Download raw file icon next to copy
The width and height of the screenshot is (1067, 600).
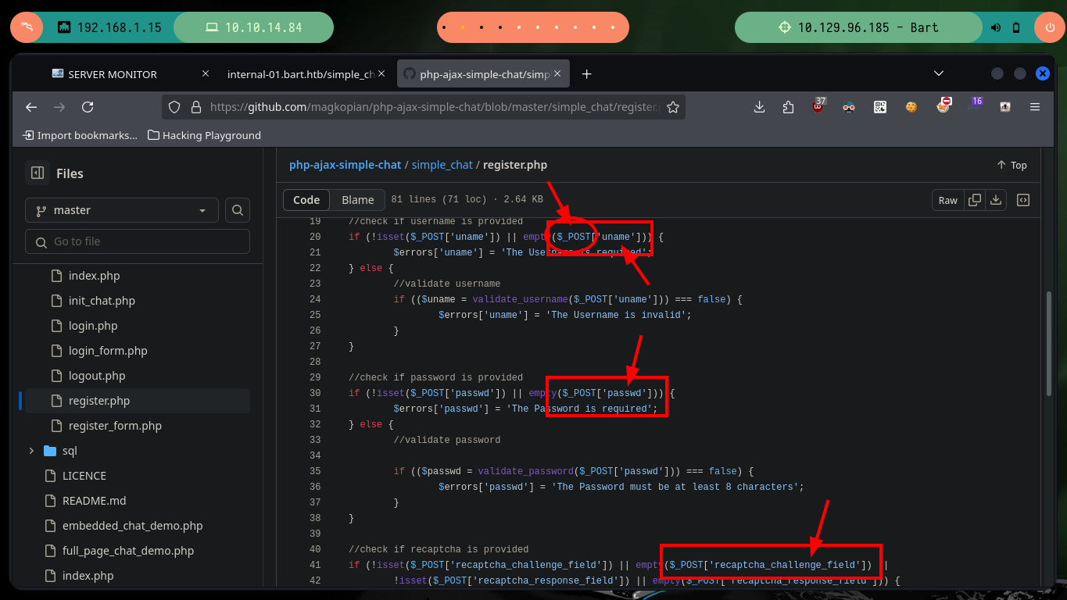[x=996, y=200]
